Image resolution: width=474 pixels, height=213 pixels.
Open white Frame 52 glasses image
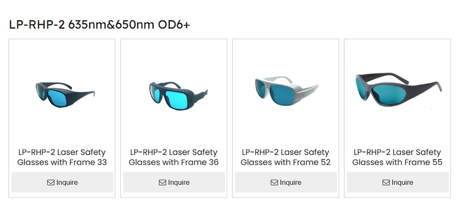tap(285, 90)
